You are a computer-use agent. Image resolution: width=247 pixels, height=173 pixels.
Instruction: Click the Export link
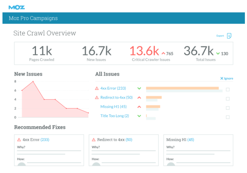(x=220, y=36)
